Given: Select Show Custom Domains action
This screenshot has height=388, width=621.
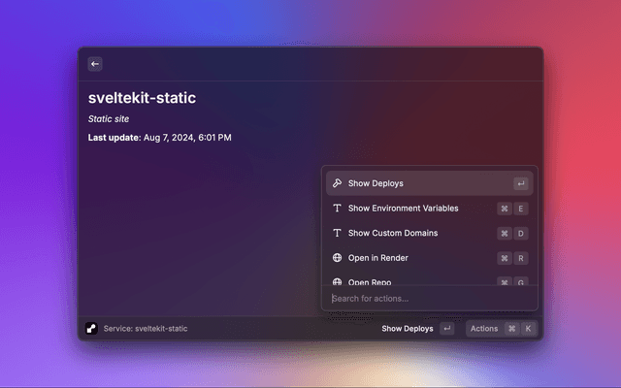Looking at the screenshot, I should [x=392, y=234].
